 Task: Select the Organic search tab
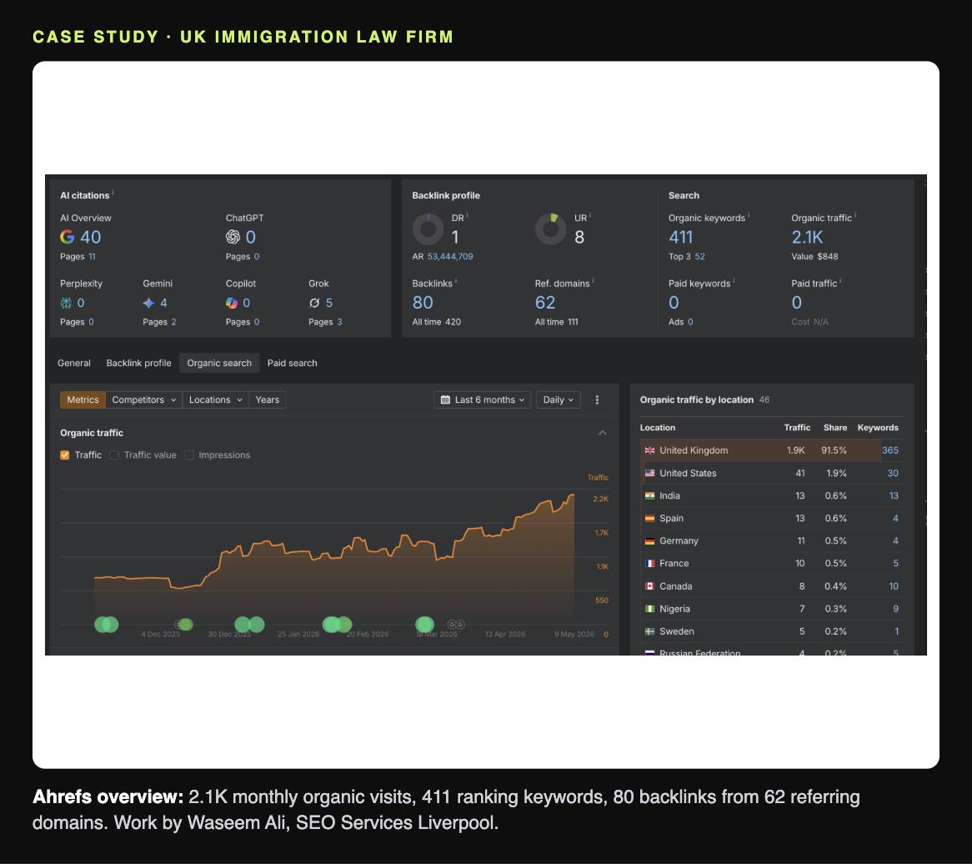[219, 364]
